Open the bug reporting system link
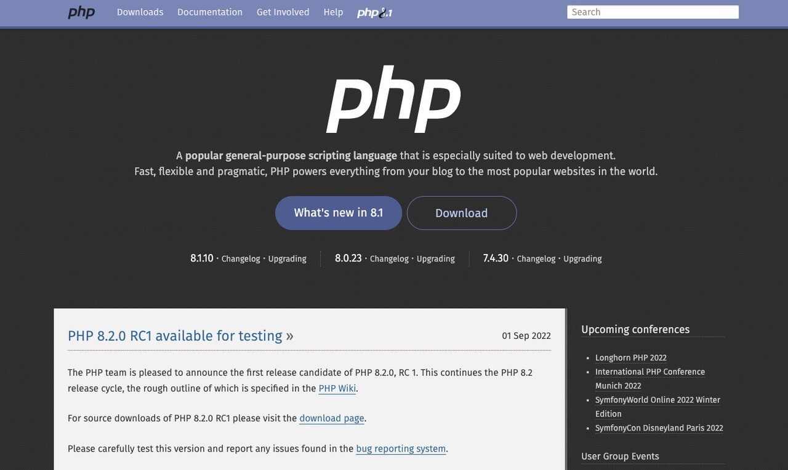The width and height of the screenshot is (788, 470). tap(401, 449)
